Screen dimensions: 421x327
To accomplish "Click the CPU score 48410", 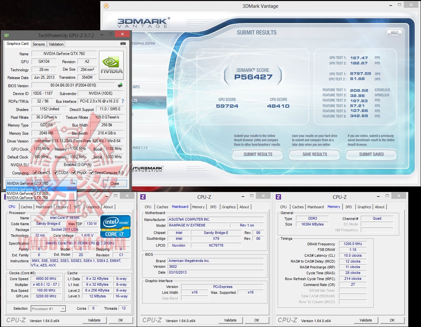I will point(278,106).
